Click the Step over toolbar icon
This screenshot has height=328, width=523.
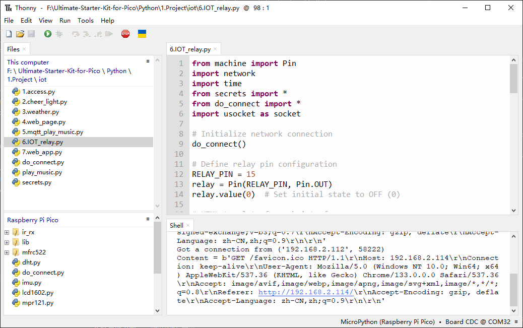(x=76, y=34)
